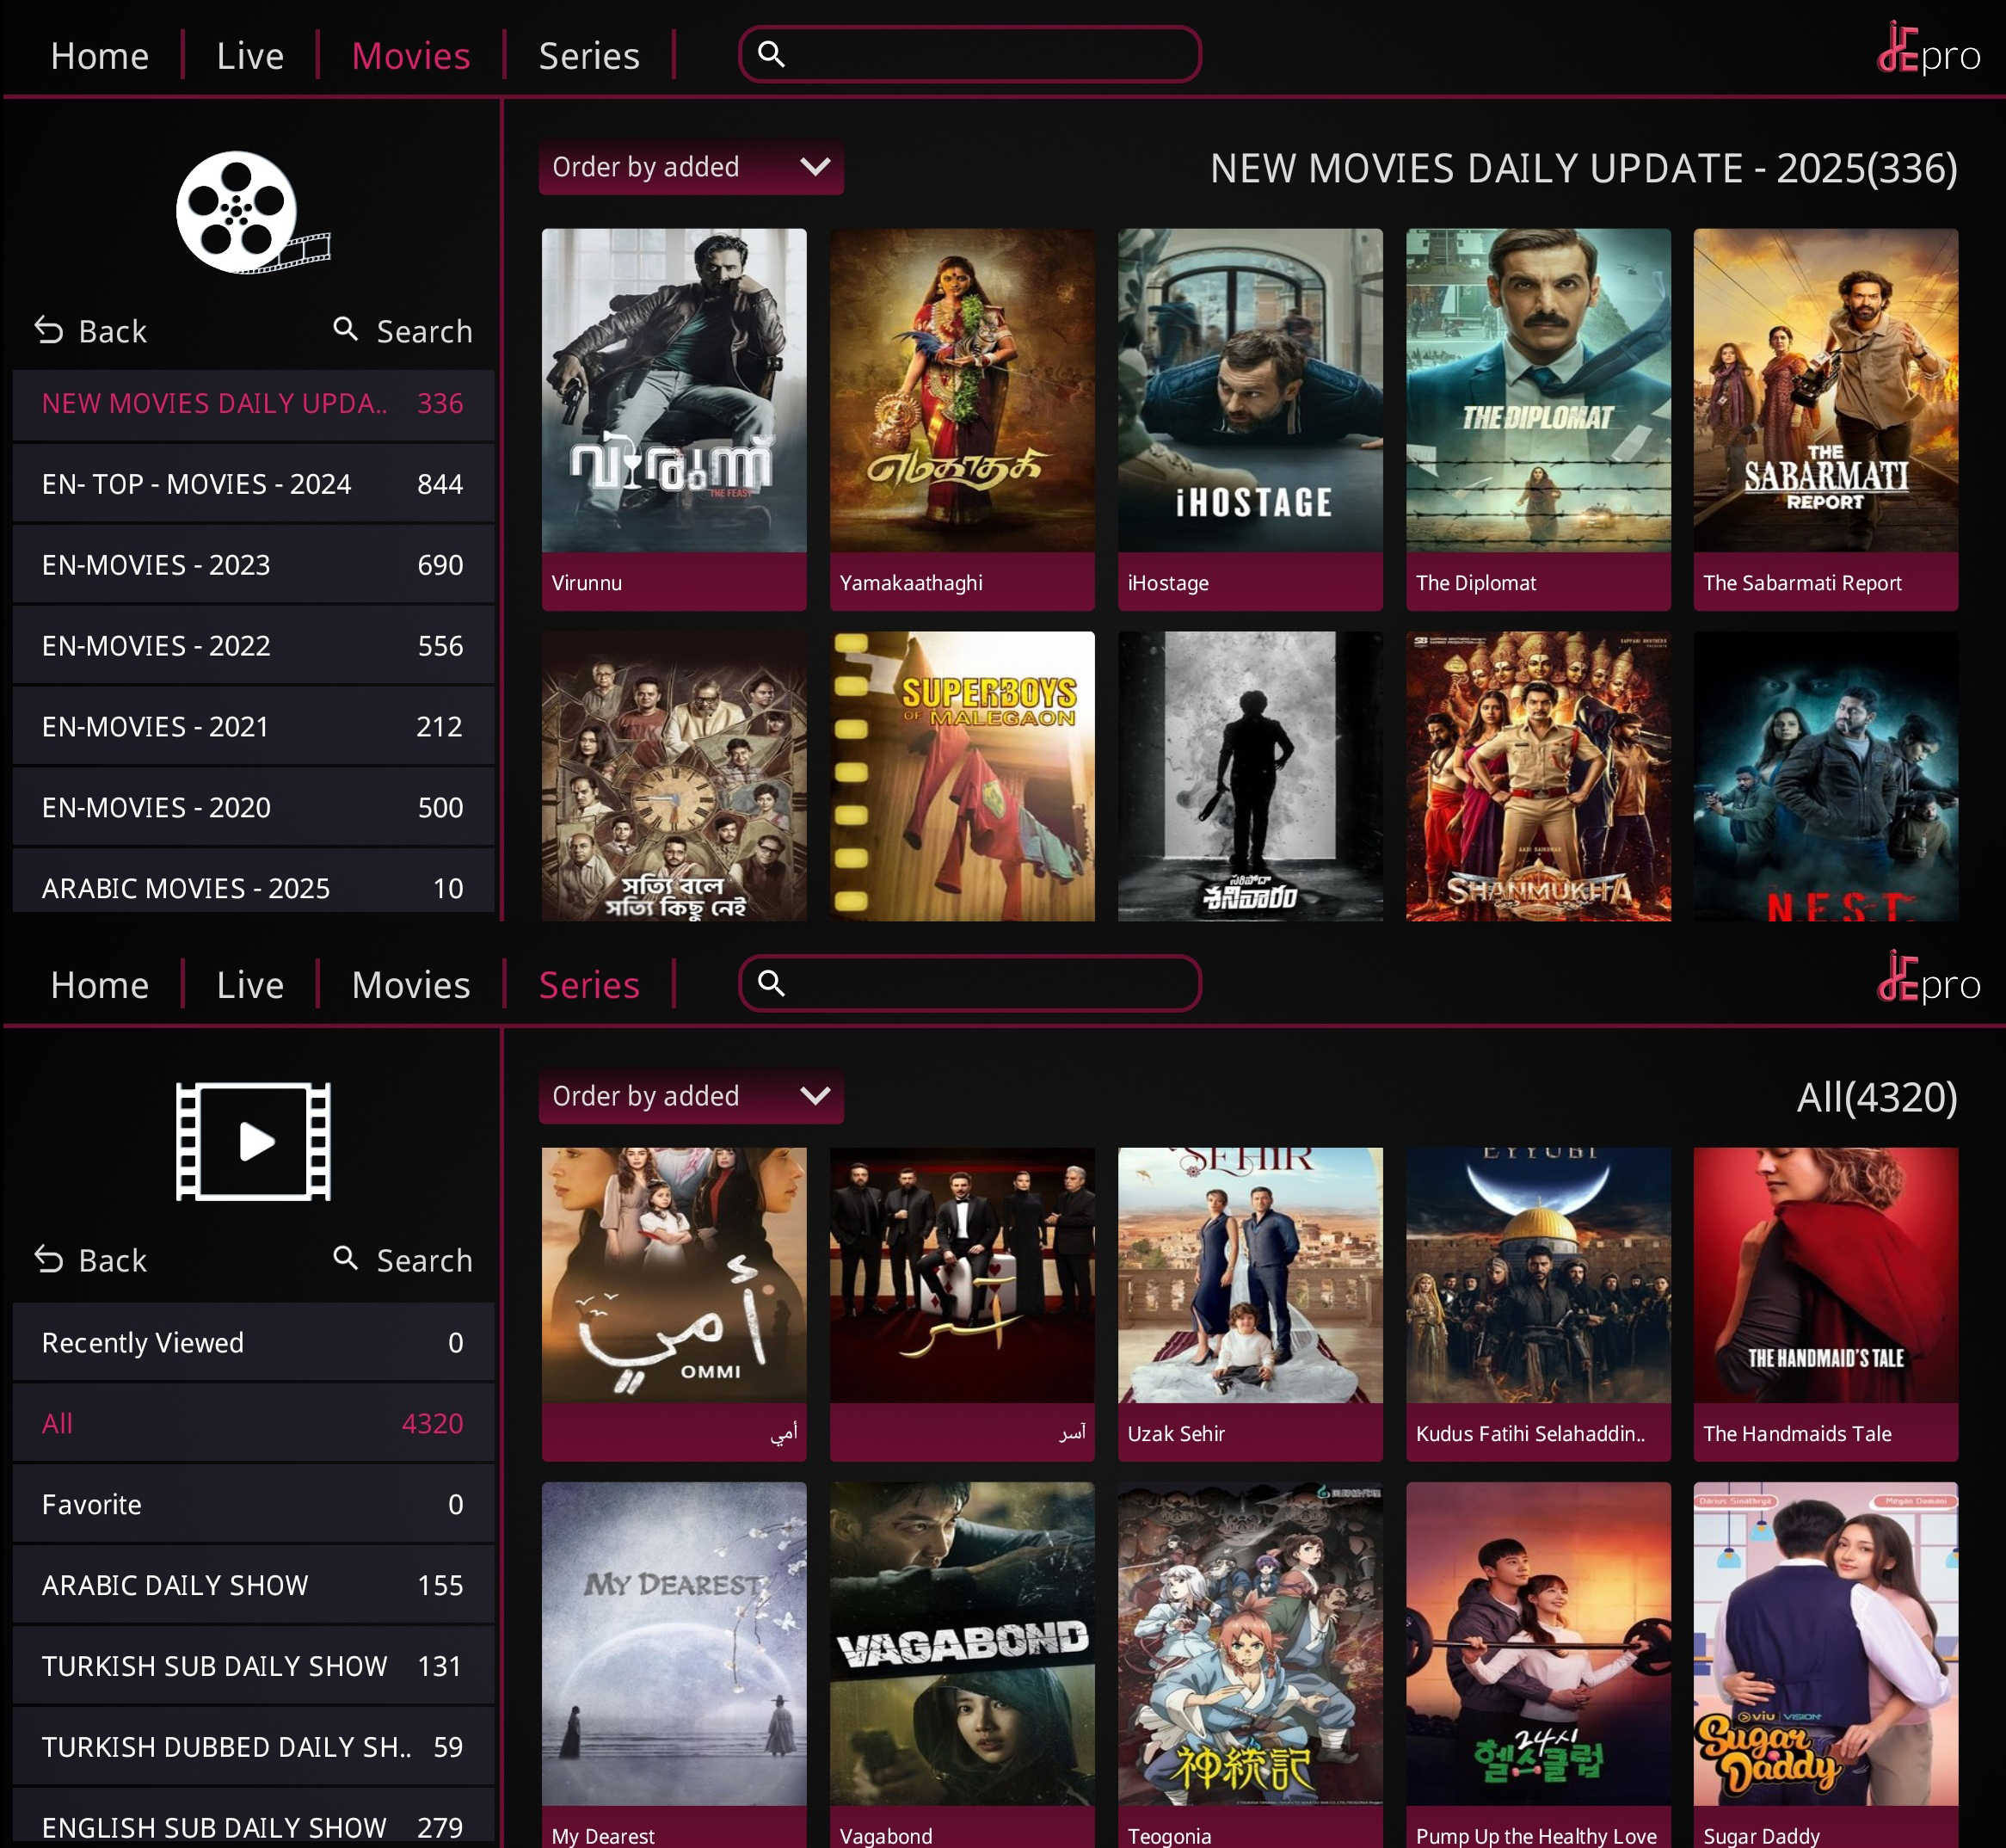Open the iHostage movie poster
The width and height of the screenshot is (2006, 1848).
[x=1250, y=419]
